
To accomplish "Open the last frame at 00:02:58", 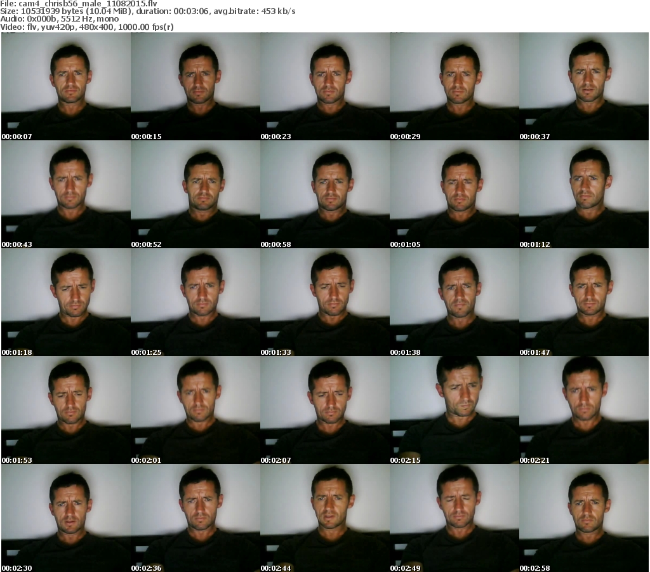I will point(584,518).
